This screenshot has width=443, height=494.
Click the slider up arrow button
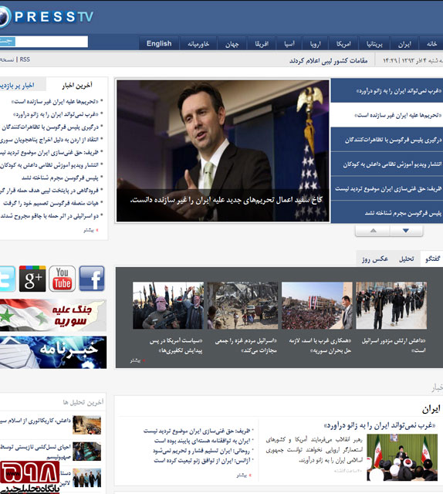point(373,231)
